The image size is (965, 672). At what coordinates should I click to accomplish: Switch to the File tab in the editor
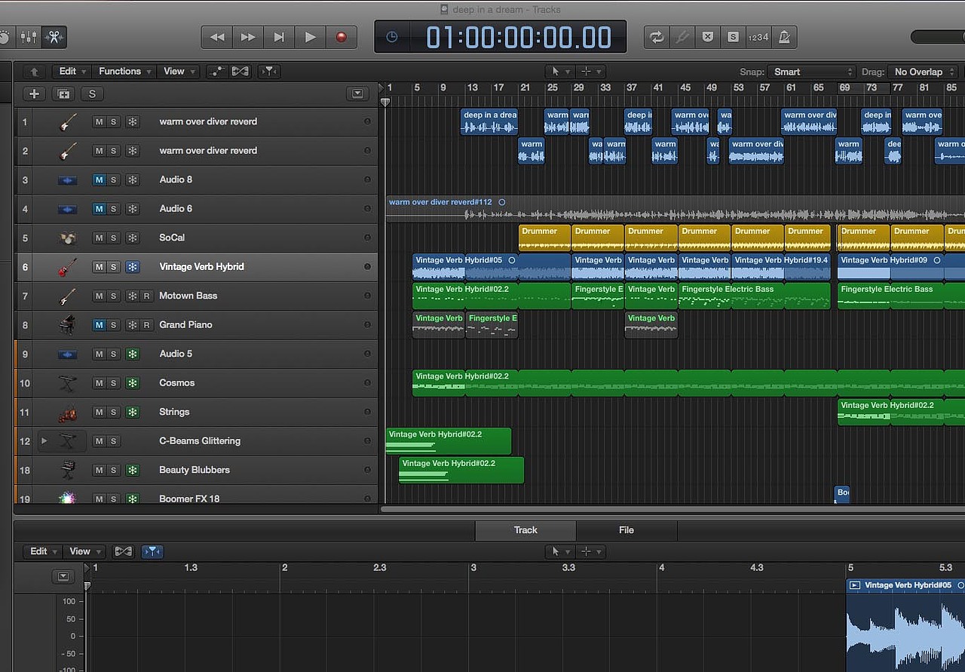pyautogui.click(x=626, y=530)
